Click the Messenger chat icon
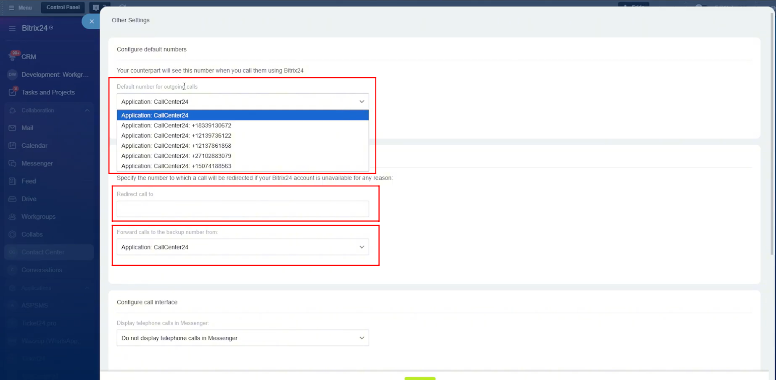 pyautogui.click(x=13, y=163)
